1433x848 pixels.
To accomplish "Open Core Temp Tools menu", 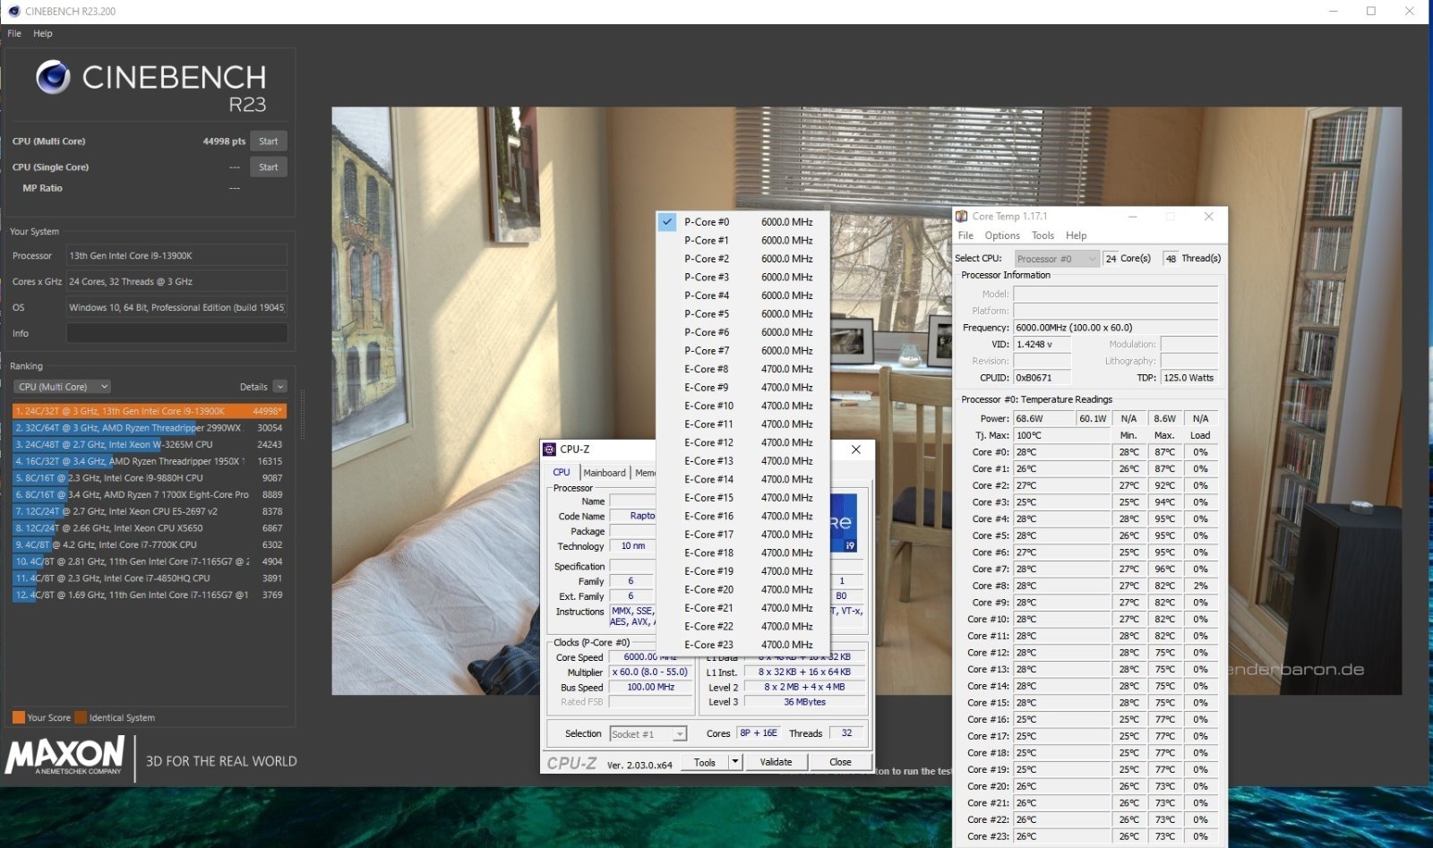I will (x=1043, y=236).
